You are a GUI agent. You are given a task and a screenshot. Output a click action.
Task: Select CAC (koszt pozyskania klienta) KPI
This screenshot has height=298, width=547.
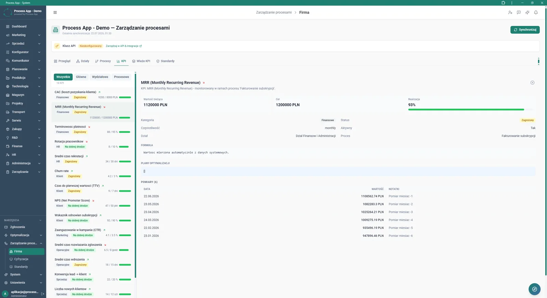pyautogui.click(x=93, y=94)
